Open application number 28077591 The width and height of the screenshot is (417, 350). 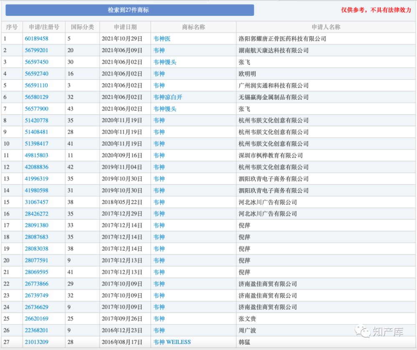(36, 260)
